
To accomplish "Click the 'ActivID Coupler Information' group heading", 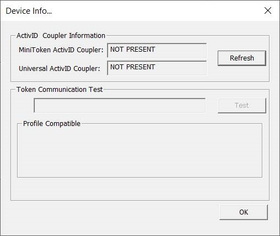I will (x=61, y=36).
